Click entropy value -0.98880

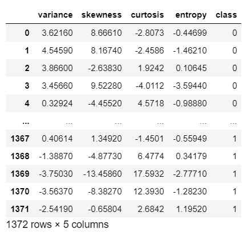point(190,103)
